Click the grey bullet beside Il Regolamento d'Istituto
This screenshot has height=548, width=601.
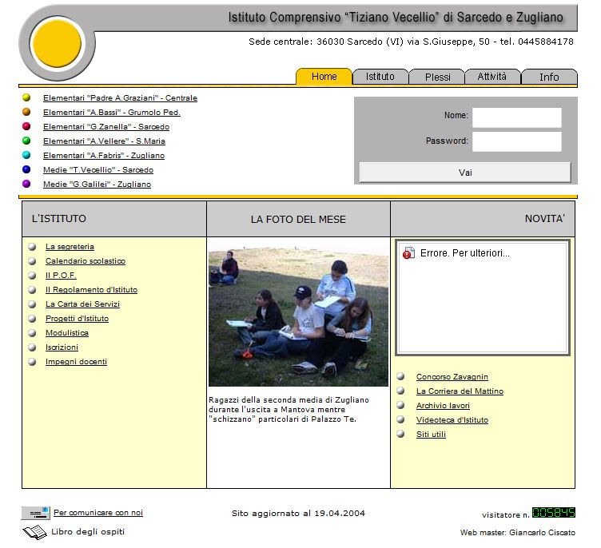(32, 290)
